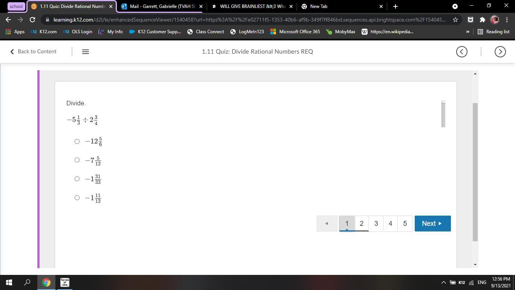The image size is (515, 290).
Task: Click Chrome icon in taskbar
Action: coord(46,282)
